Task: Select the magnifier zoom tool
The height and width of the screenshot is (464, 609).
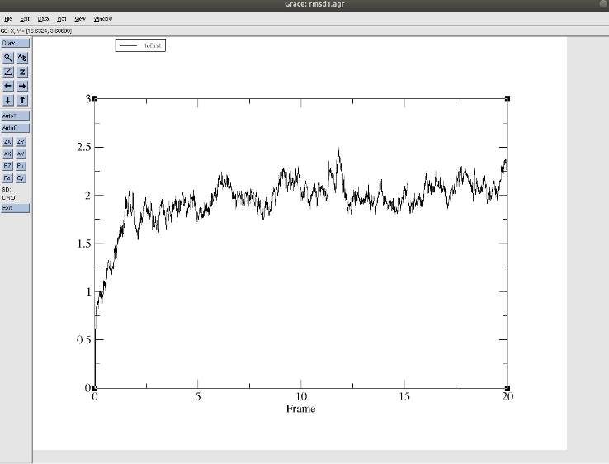Action: pyautogui.click(x=8, y=58)
